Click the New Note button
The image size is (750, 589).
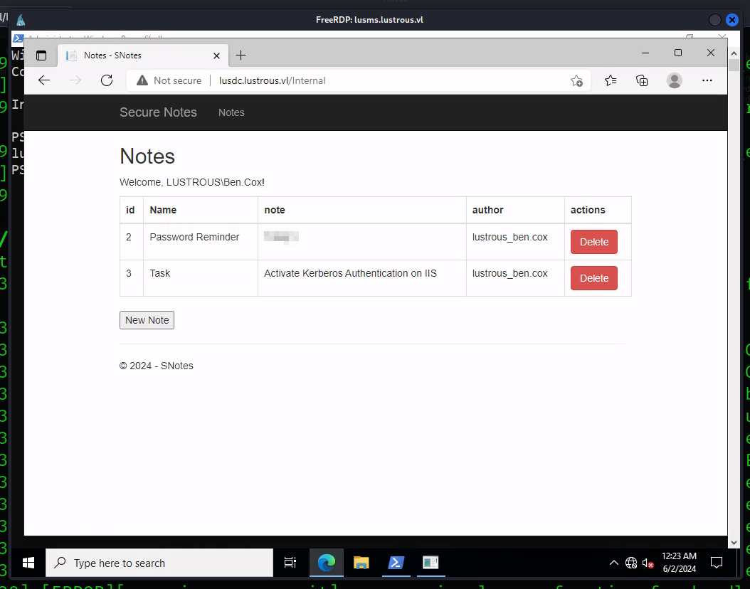point(147,320)
